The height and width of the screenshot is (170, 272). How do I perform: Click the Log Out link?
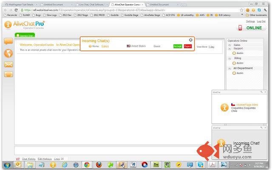pos(261,21)
